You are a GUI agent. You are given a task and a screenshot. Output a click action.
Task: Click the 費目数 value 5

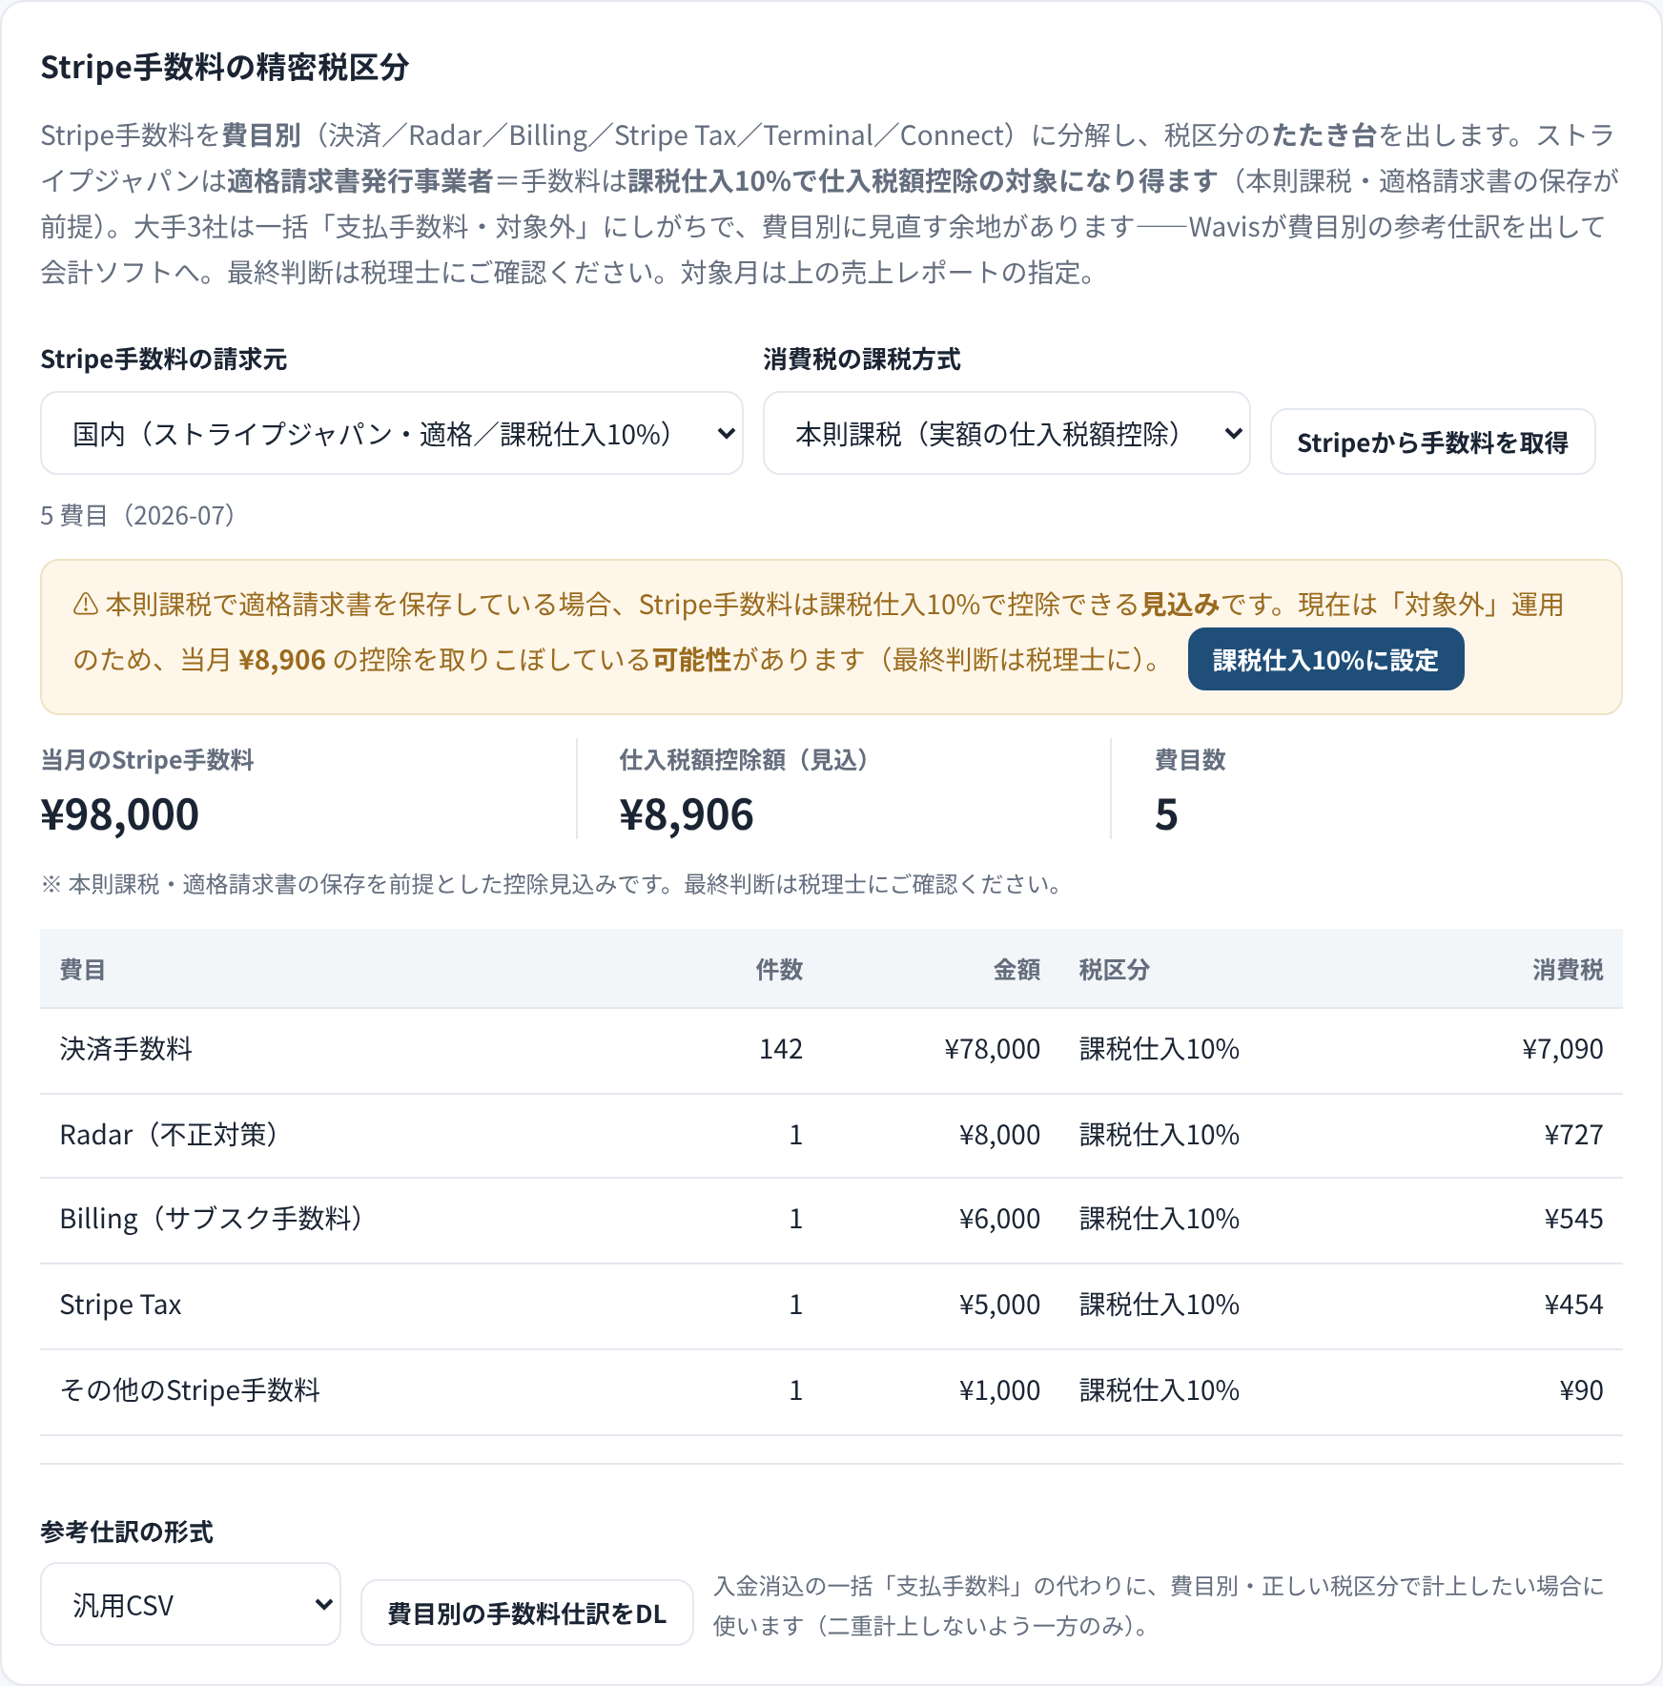pos(1166,814)
